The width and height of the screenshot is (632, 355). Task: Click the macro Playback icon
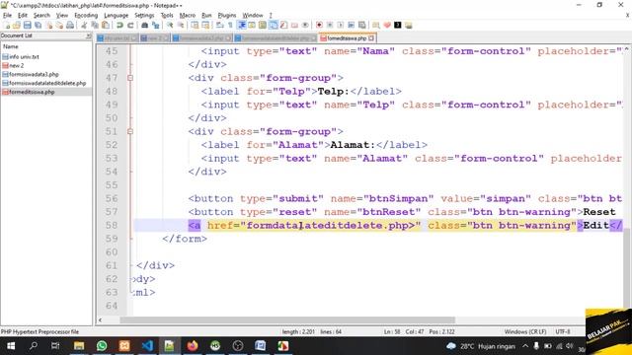340,25
